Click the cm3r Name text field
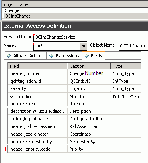This screenshot has width=148, height=163. coord(57,46)
